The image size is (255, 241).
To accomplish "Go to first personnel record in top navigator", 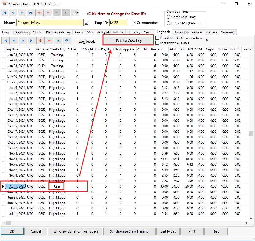I will click(5, 13).
